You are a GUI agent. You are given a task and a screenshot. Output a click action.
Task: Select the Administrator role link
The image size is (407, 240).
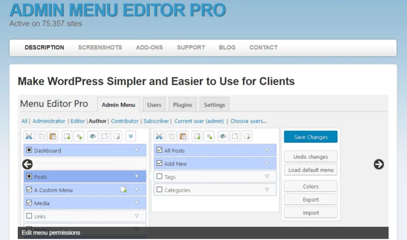click(48, 121)
